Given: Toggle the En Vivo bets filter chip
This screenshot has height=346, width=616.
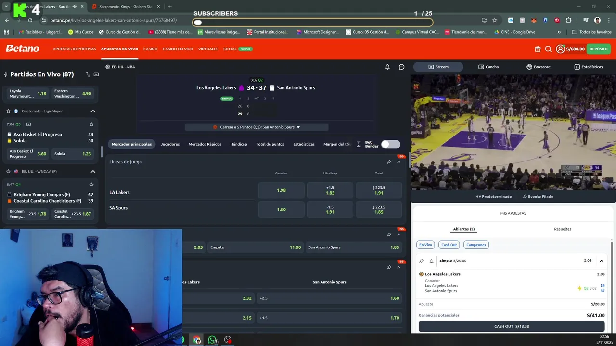Looking at the screenshot, I should point(425,245).
